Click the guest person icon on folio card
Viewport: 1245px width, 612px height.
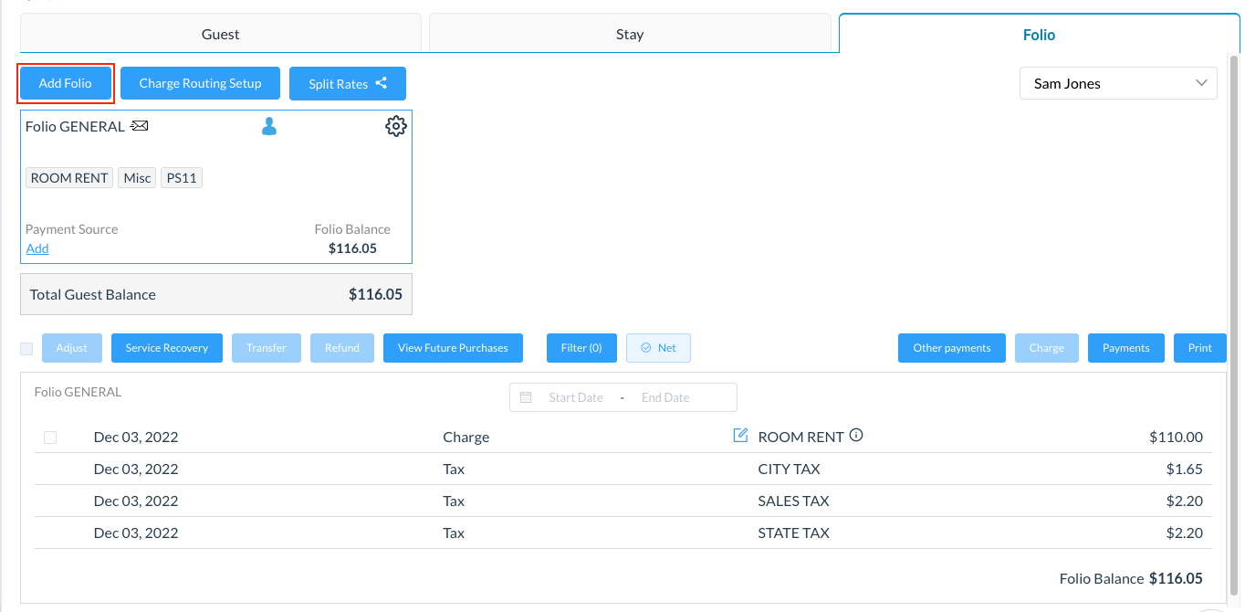click(268, 126)
